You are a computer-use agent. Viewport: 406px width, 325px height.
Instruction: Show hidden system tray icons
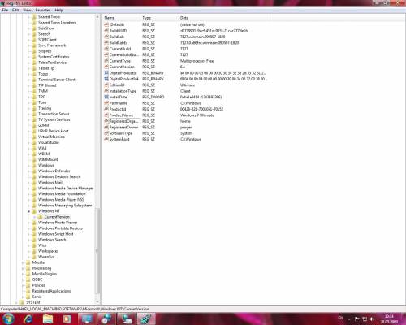coord(349,319)
